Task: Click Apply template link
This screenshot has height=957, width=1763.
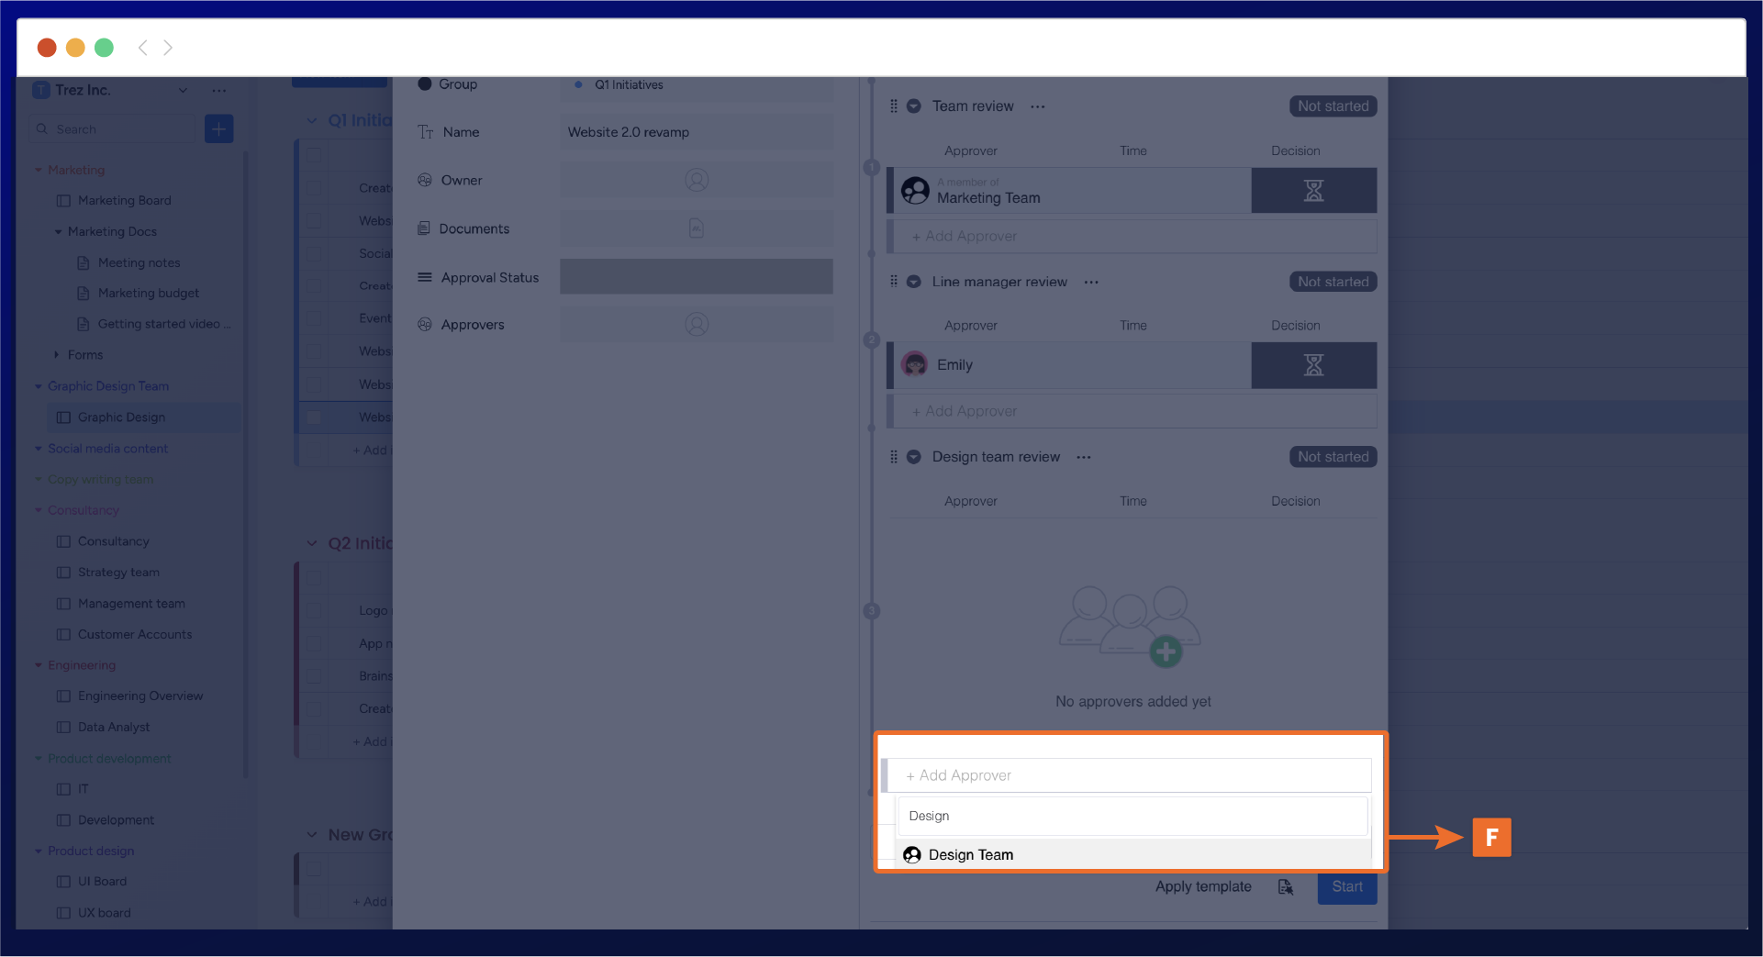Action: point(1202,886)
